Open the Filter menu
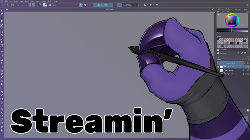Image resolution: width=250 pixels, height=140 pixels. click(x=32, y=1)
